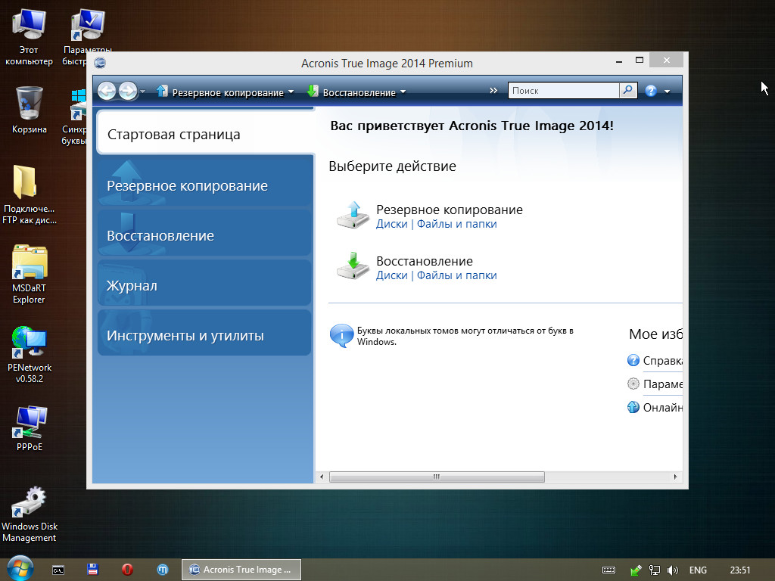Expand the hidden toolbar items chevron

click(493, 91)
